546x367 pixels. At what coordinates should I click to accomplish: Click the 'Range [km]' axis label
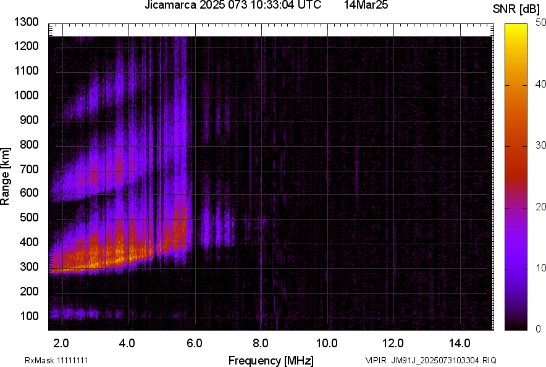(x=5, y=176)
